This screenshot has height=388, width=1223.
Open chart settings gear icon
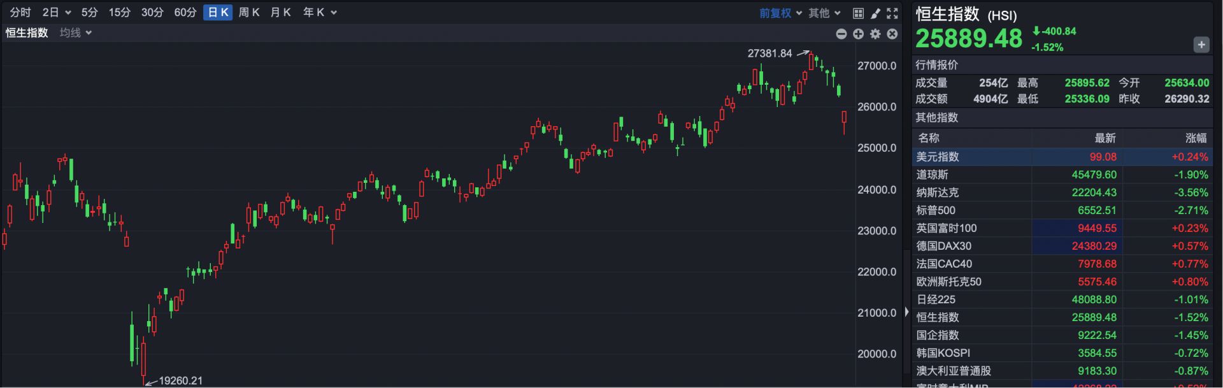coord(875,34)
